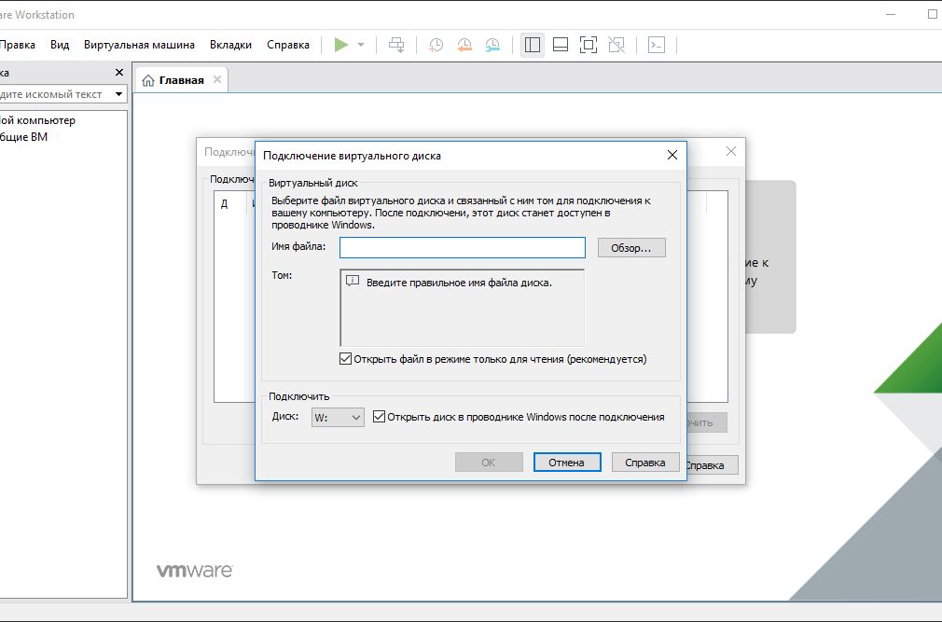Open the power options dropdown arrow
Image resolution: width=942 pixels, height=622 pixels.
pos(361,45)
